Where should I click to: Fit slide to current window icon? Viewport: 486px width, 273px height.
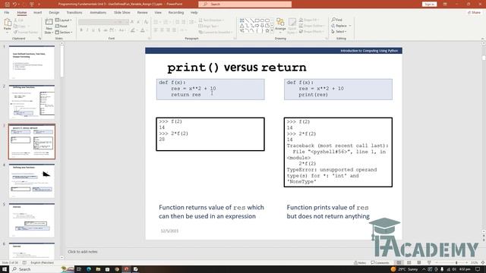click(x=483, y=263)
